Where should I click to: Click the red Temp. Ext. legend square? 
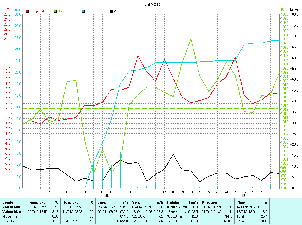coord(27,11)
